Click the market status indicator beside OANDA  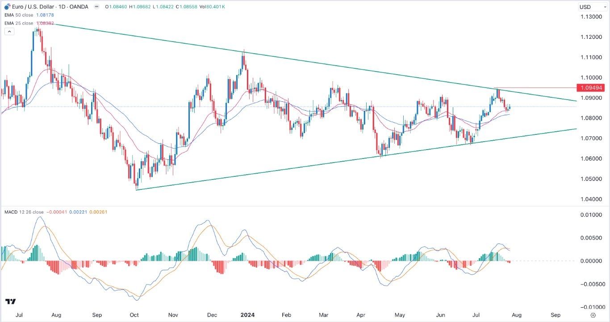(97, 7)
